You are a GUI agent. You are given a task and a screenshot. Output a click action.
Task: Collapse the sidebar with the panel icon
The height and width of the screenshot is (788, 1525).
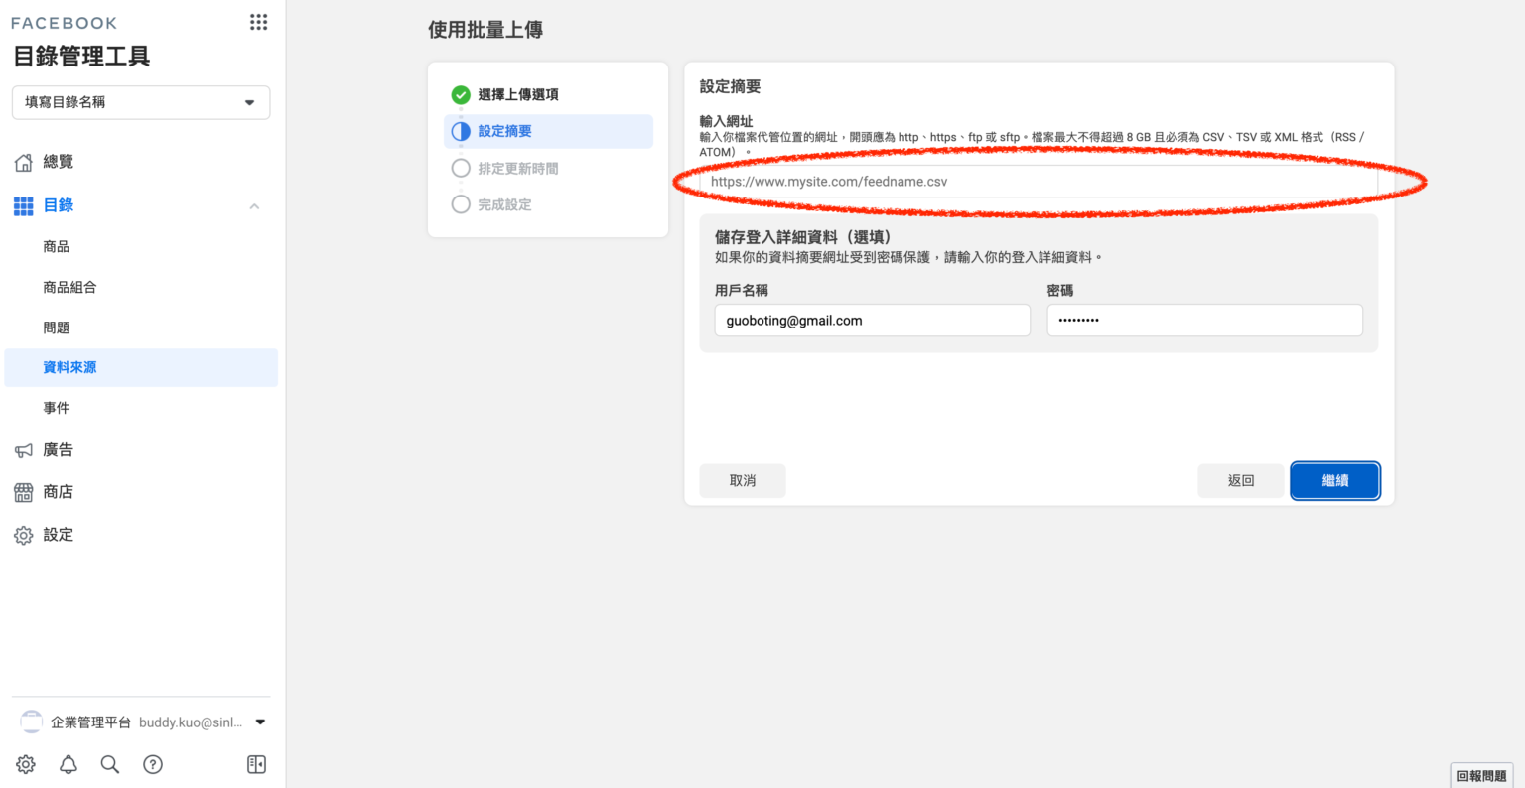point(255,764)
